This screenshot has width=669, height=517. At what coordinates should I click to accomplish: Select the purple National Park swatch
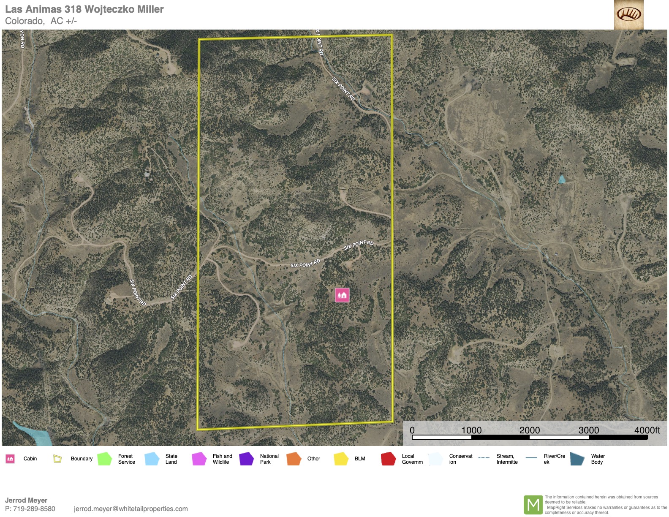coord(246,459)
